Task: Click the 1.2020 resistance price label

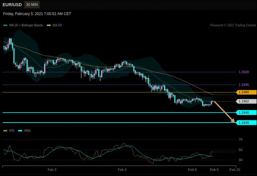Action: [x=244, y=72]
